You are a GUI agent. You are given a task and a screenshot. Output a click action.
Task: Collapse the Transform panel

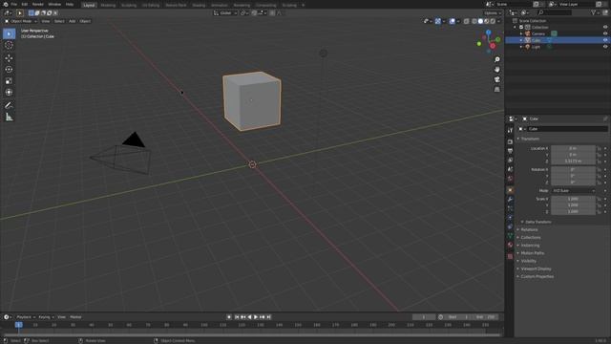point(530,139)
